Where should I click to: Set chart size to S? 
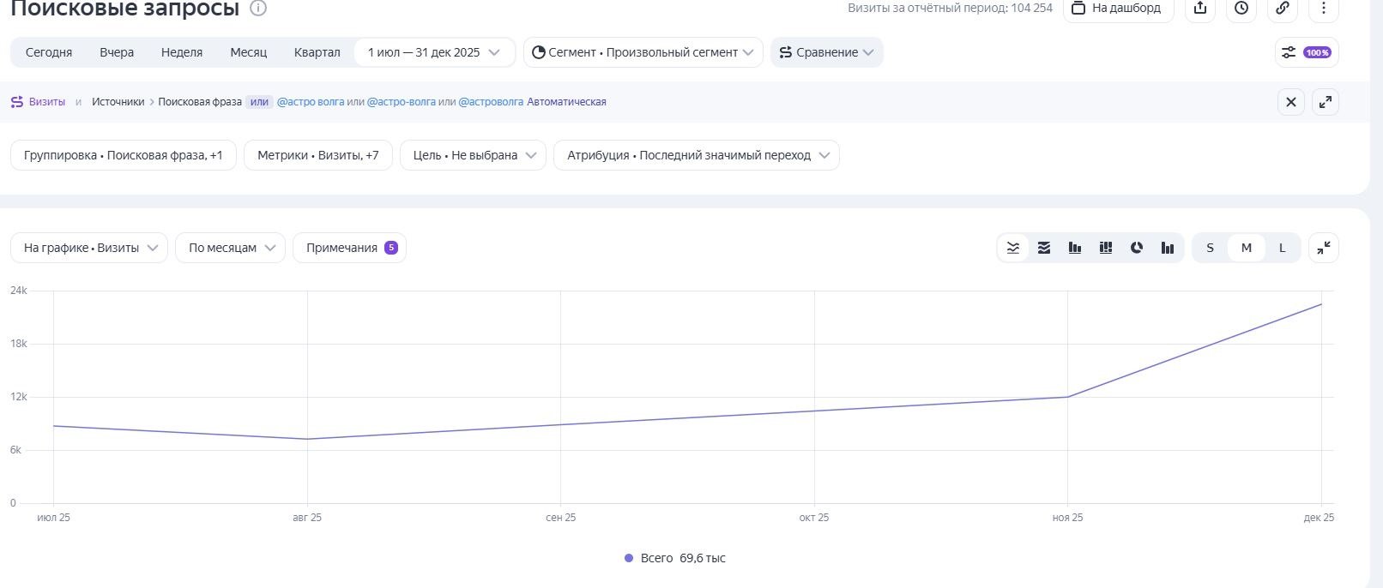1211,248
